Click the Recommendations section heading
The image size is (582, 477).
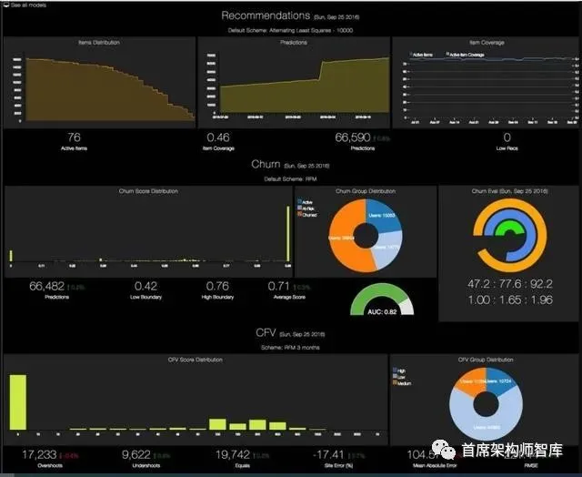pyautogui.click(x=266, y=15)
